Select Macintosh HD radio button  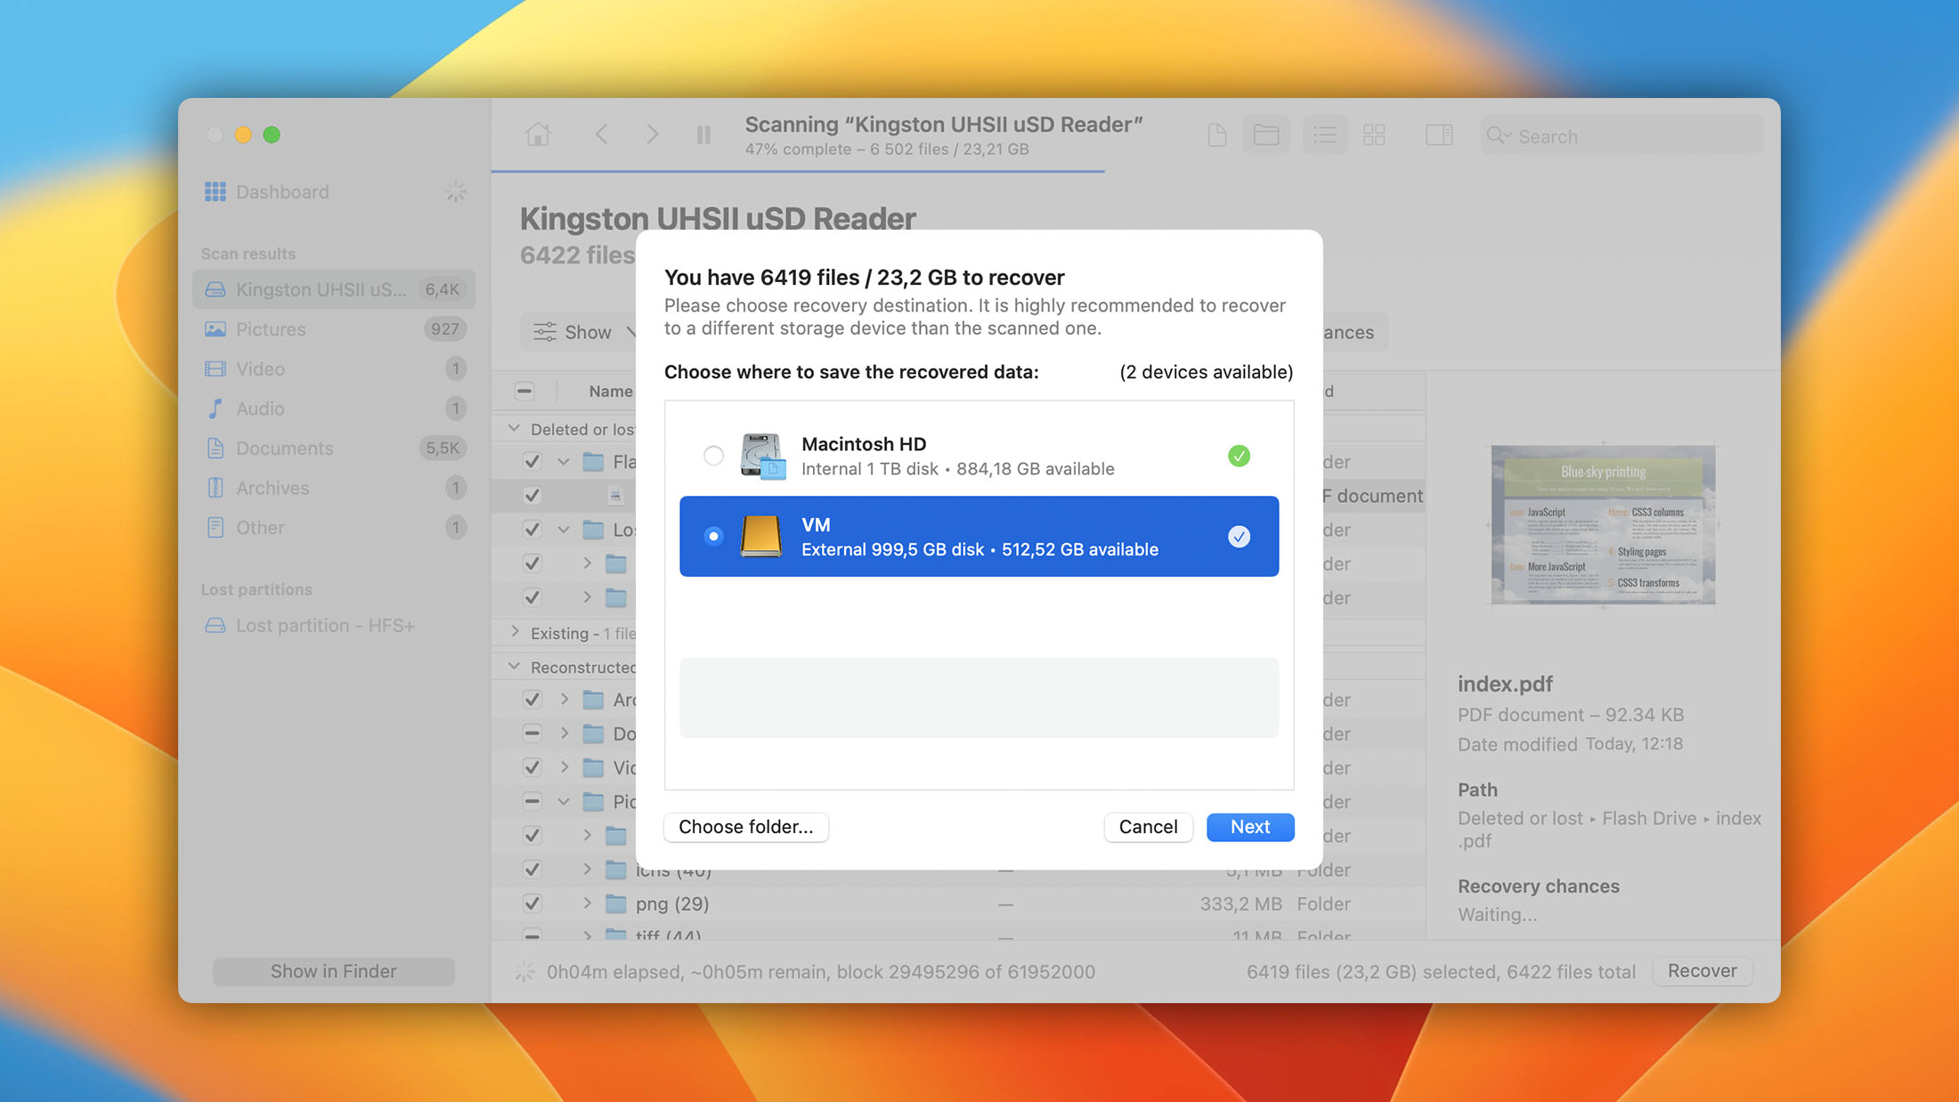pos(713,456)
